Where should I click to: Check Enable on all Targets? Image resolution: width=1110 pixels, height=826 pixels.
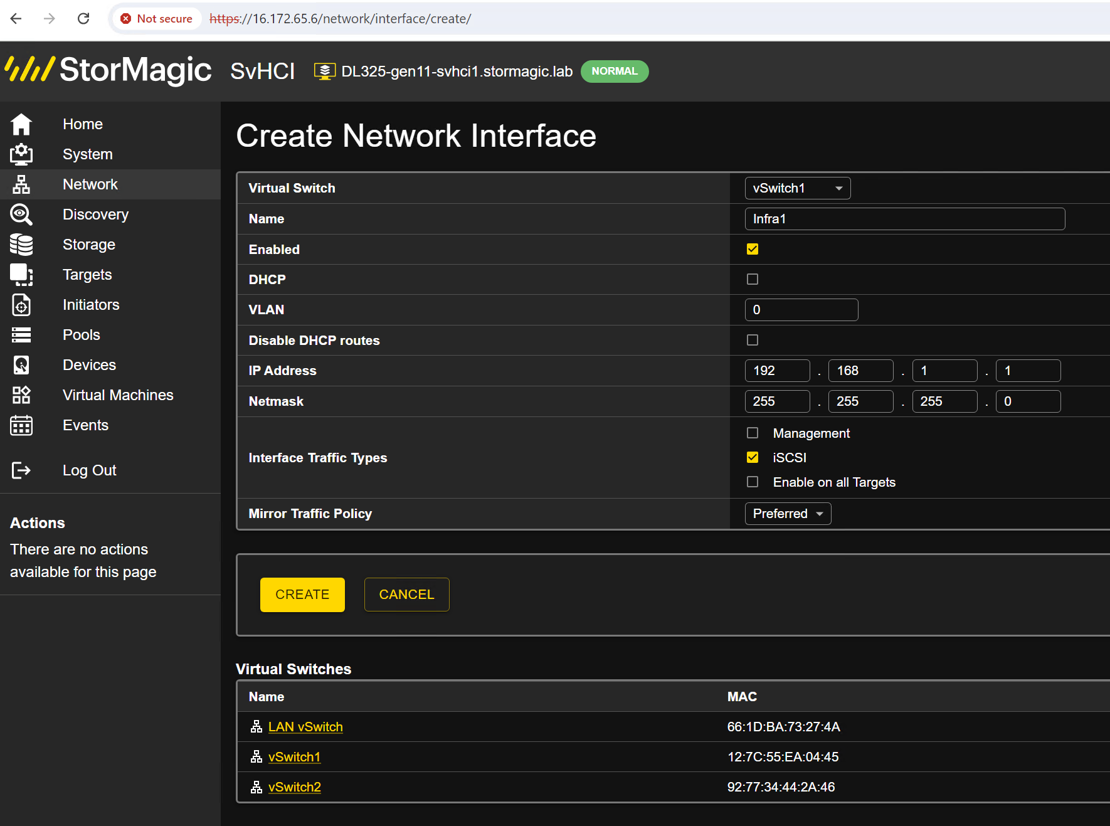click(x=753, y=482)
